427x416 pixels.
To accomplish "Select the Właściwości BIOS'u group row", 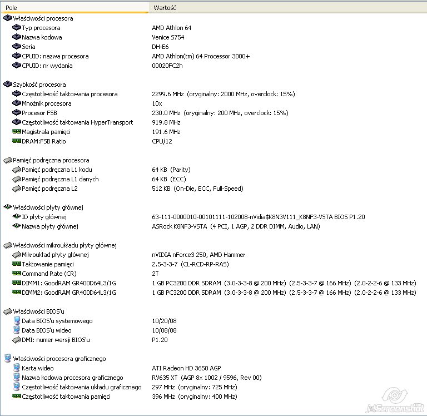I will click(34, 311).
